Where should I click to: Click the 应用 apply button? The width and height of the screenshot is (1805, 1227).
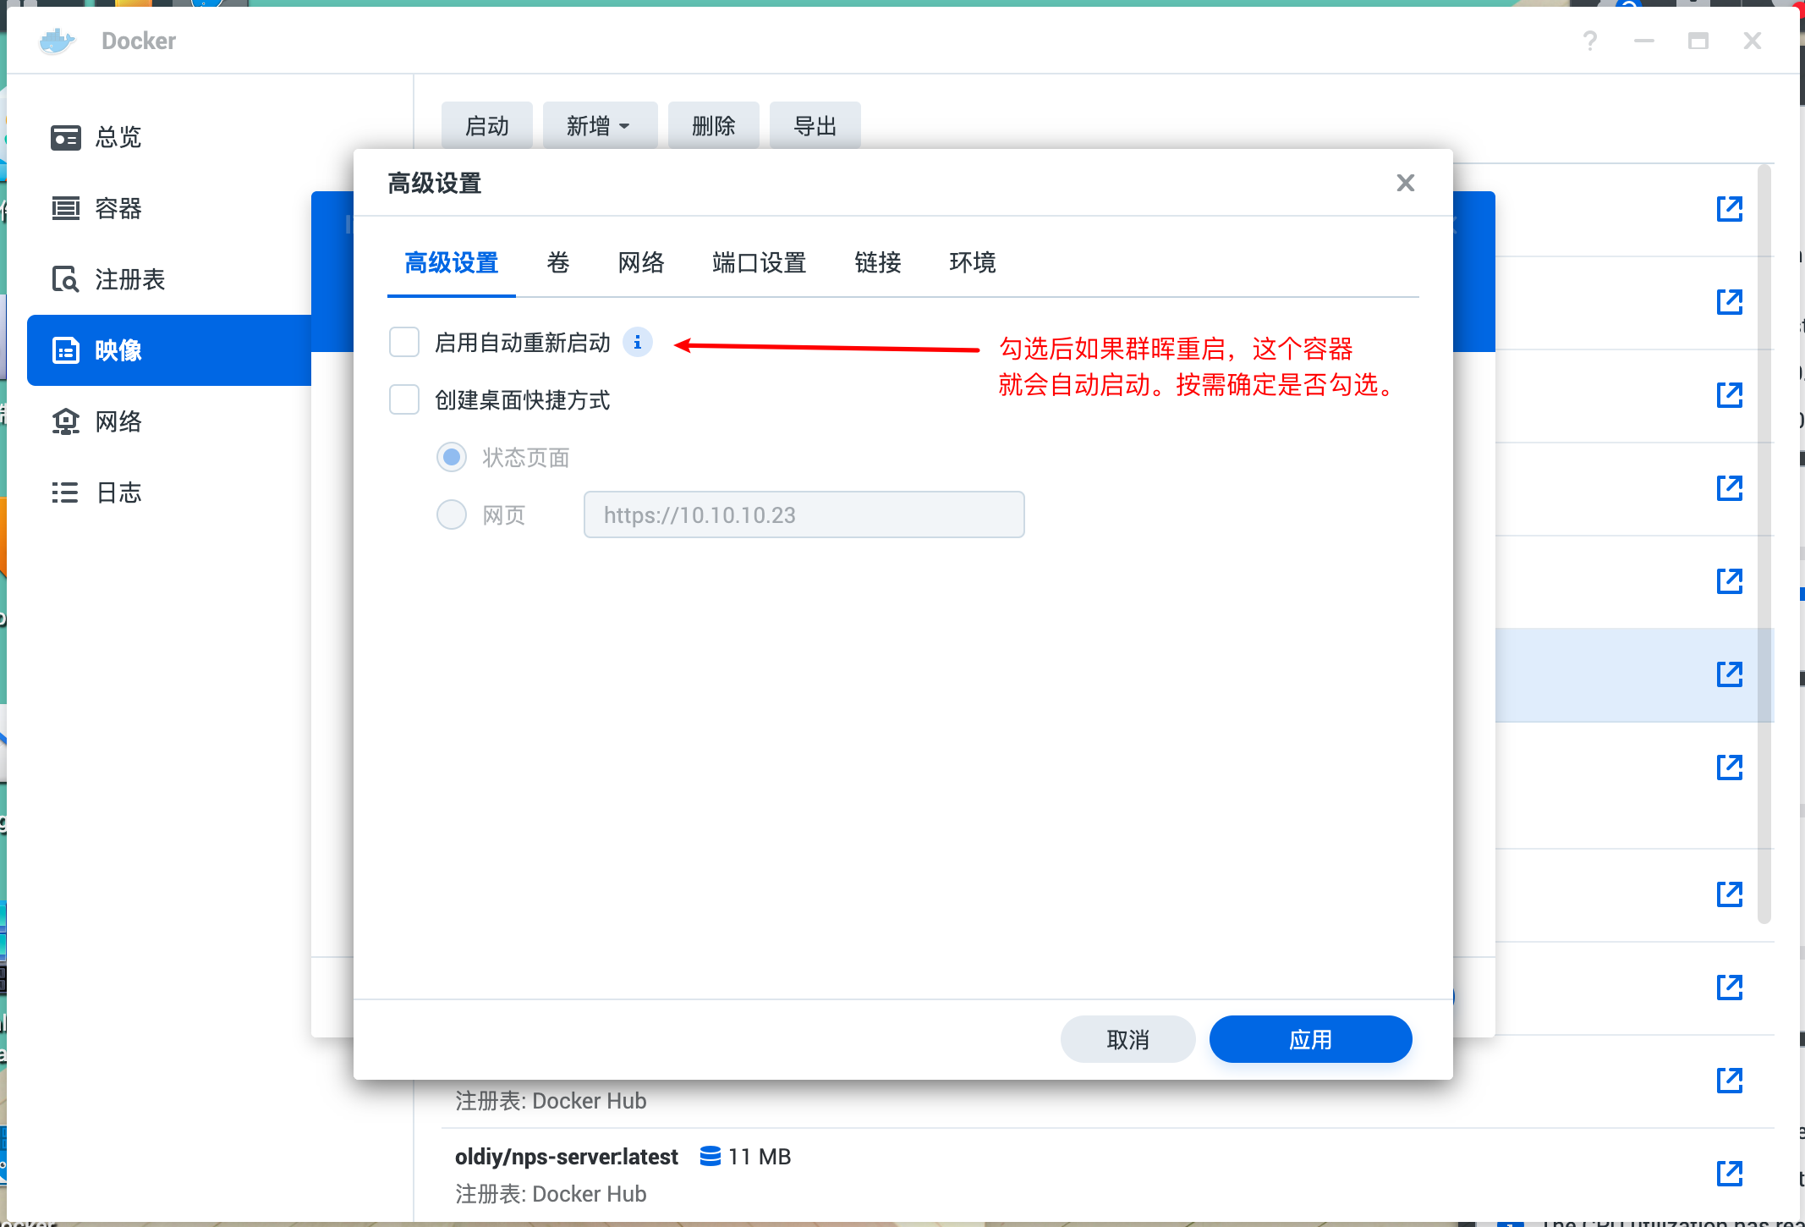pyautogui.click(x=1311, y=1039)
